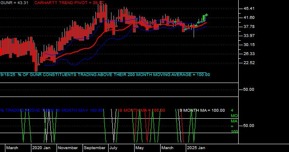Click the blue 30 MONTH MA breadth label
Screen dimensions: 289x152
[x=52, y=111]
